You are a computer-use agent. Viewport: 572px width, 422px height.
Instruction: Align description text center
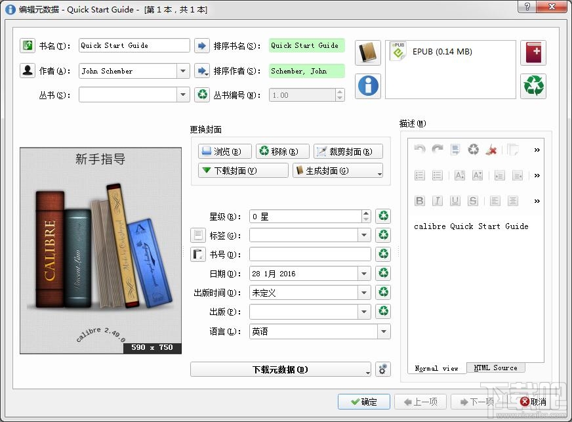513,201
